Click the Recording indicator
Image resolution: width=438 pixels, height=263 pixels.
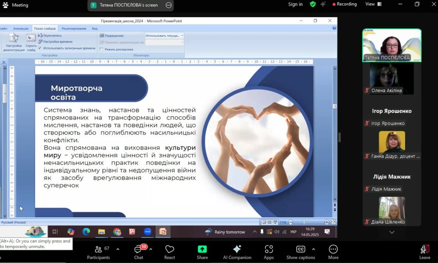tap(344, 4)
